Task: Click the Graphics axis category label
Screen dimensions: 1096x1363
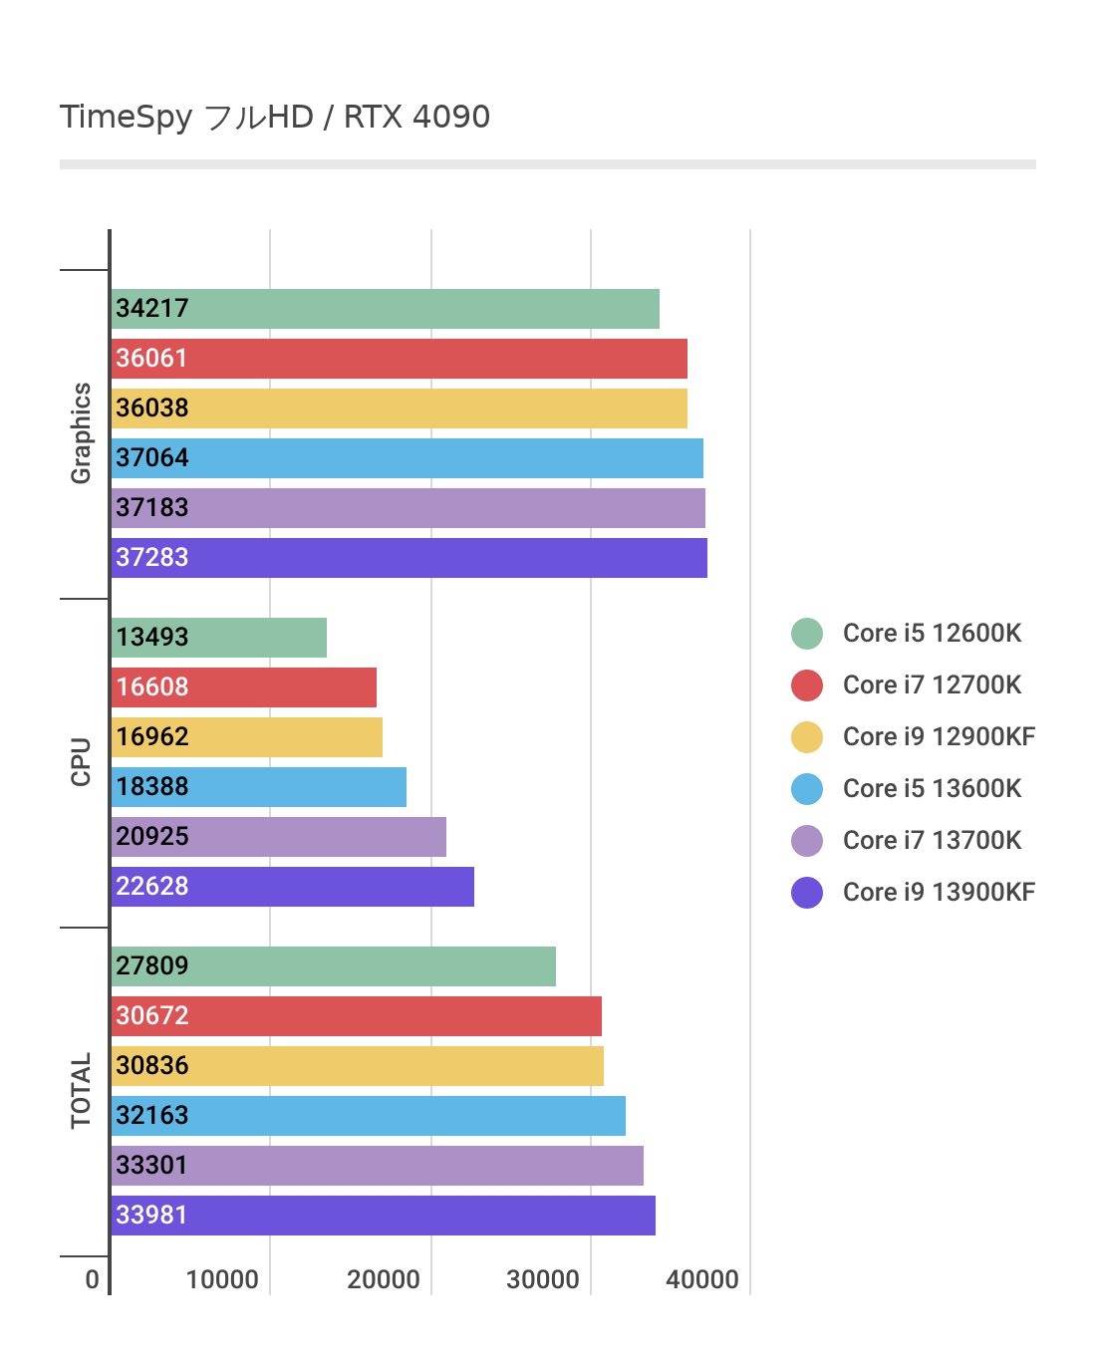Action: (81, 433)
